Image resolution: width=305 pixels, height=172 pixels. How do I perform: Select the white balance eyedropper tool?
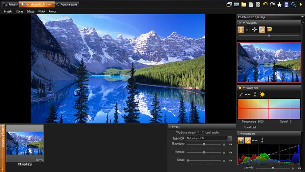tap(240, 94)
